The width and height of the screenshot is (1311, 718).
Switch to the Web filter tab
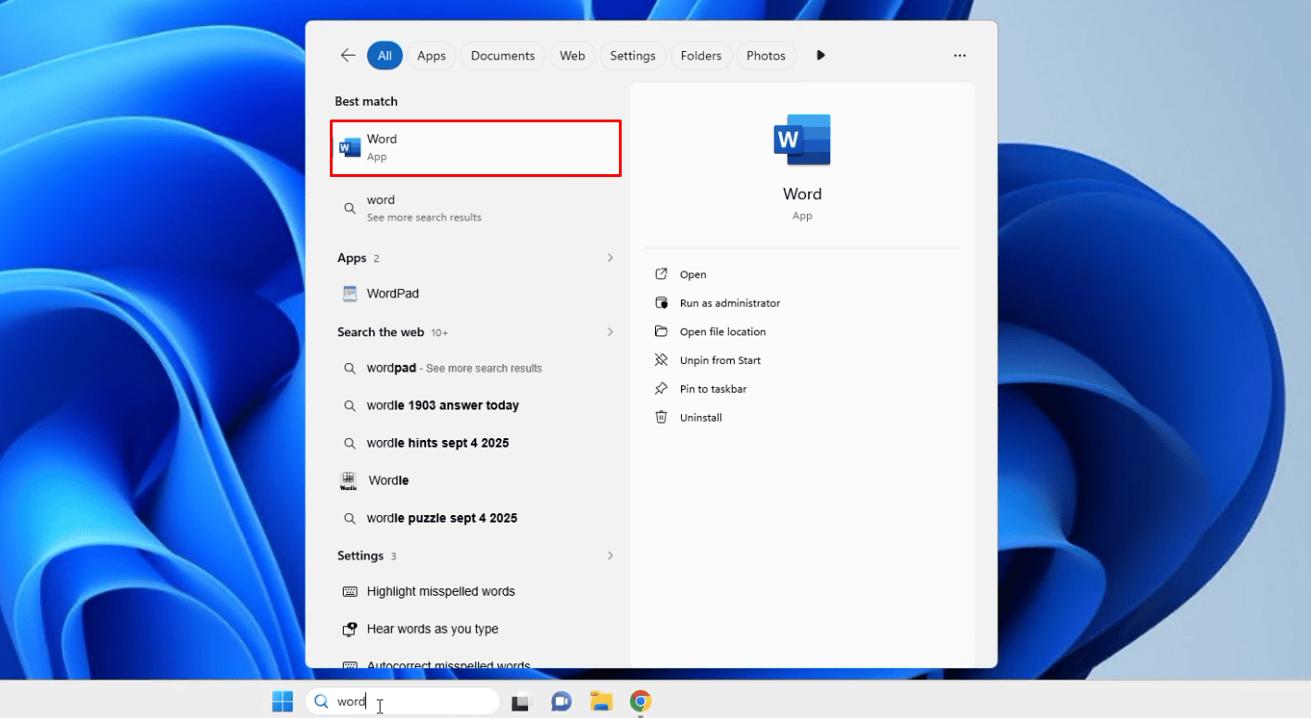pos(573,56)
